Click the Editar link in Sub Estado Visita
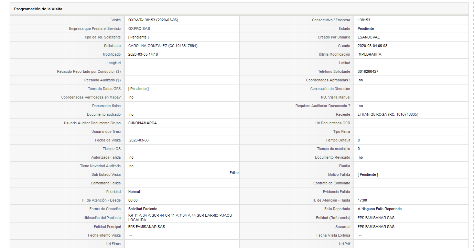 click(234, 173)
